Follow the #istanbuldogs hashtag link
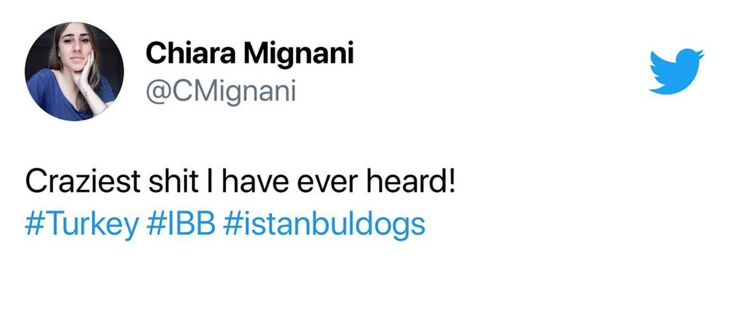 coord(324,225)
